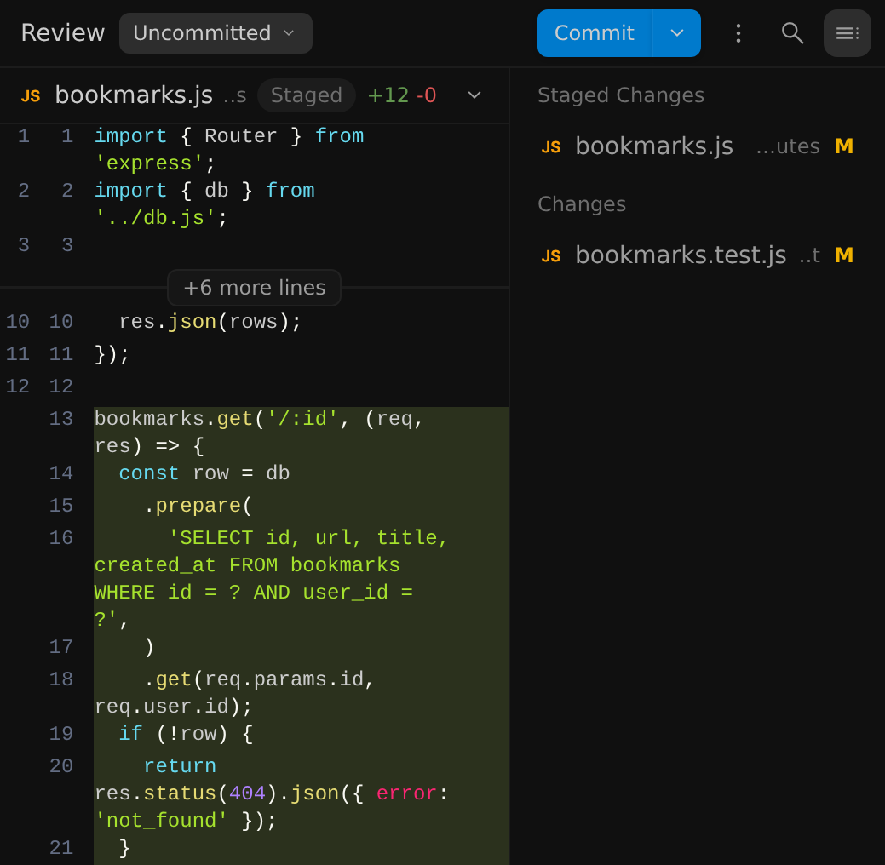Open the three-dot more options menu
The height and width of the screenshot is (865, 885).
[x=738, y=33]
